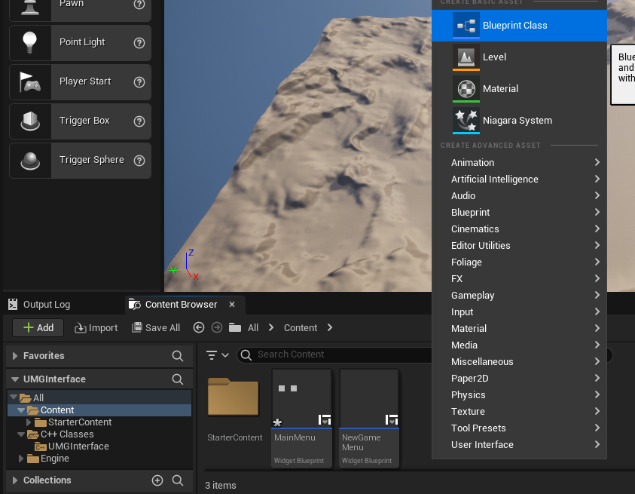The height and width of the screenshot is (494, 635).
Task: Open the Physics submenu
Action: click(x=519, y=394)
